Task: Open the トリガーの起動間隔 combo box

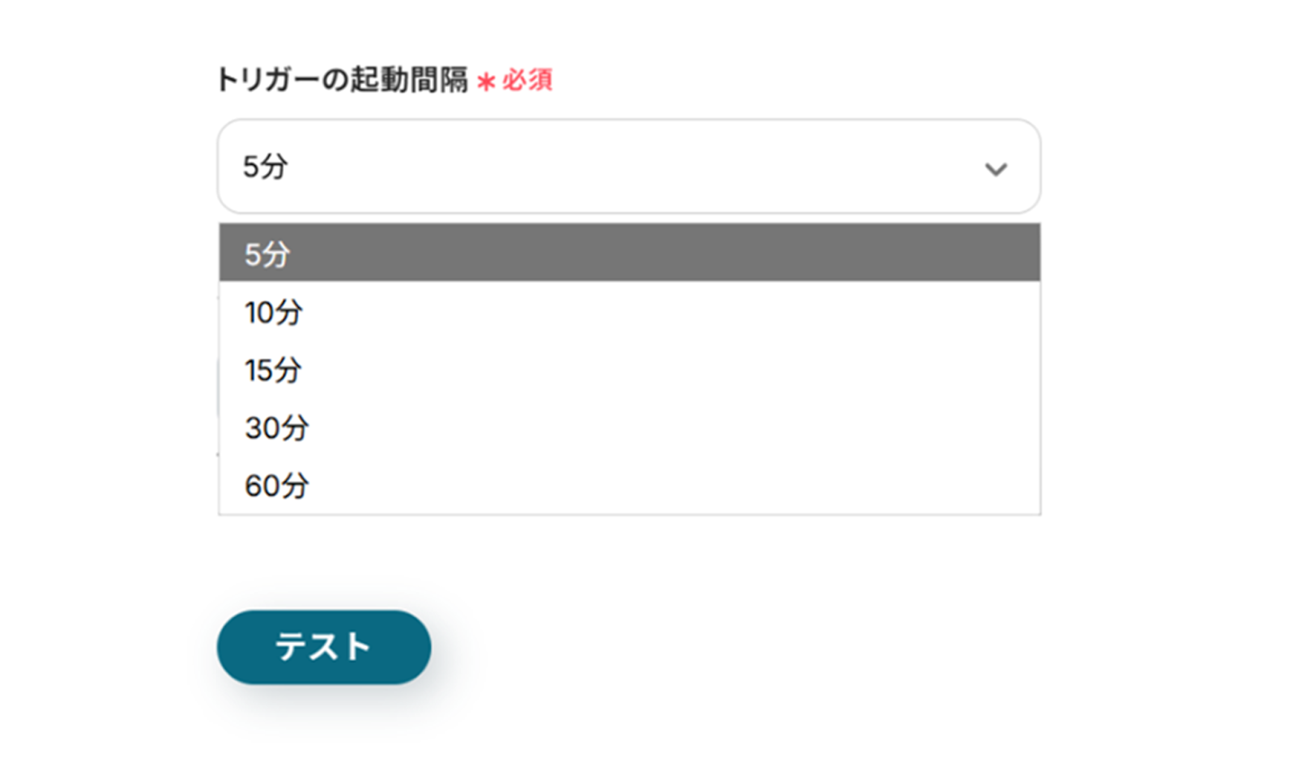Action: click(x=629, y=167)
